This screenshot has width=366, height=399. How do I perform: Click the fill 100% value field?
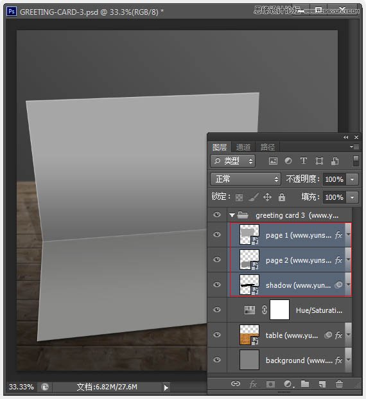(335, 197)
